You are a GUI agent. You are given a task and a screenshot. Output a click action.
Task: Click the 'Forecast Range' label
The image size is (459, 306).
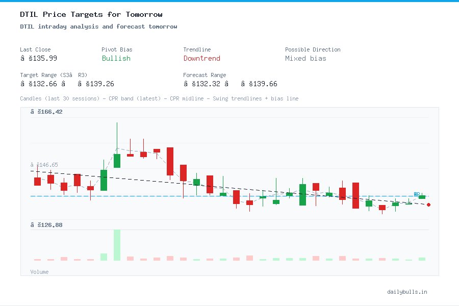point(205,75)
